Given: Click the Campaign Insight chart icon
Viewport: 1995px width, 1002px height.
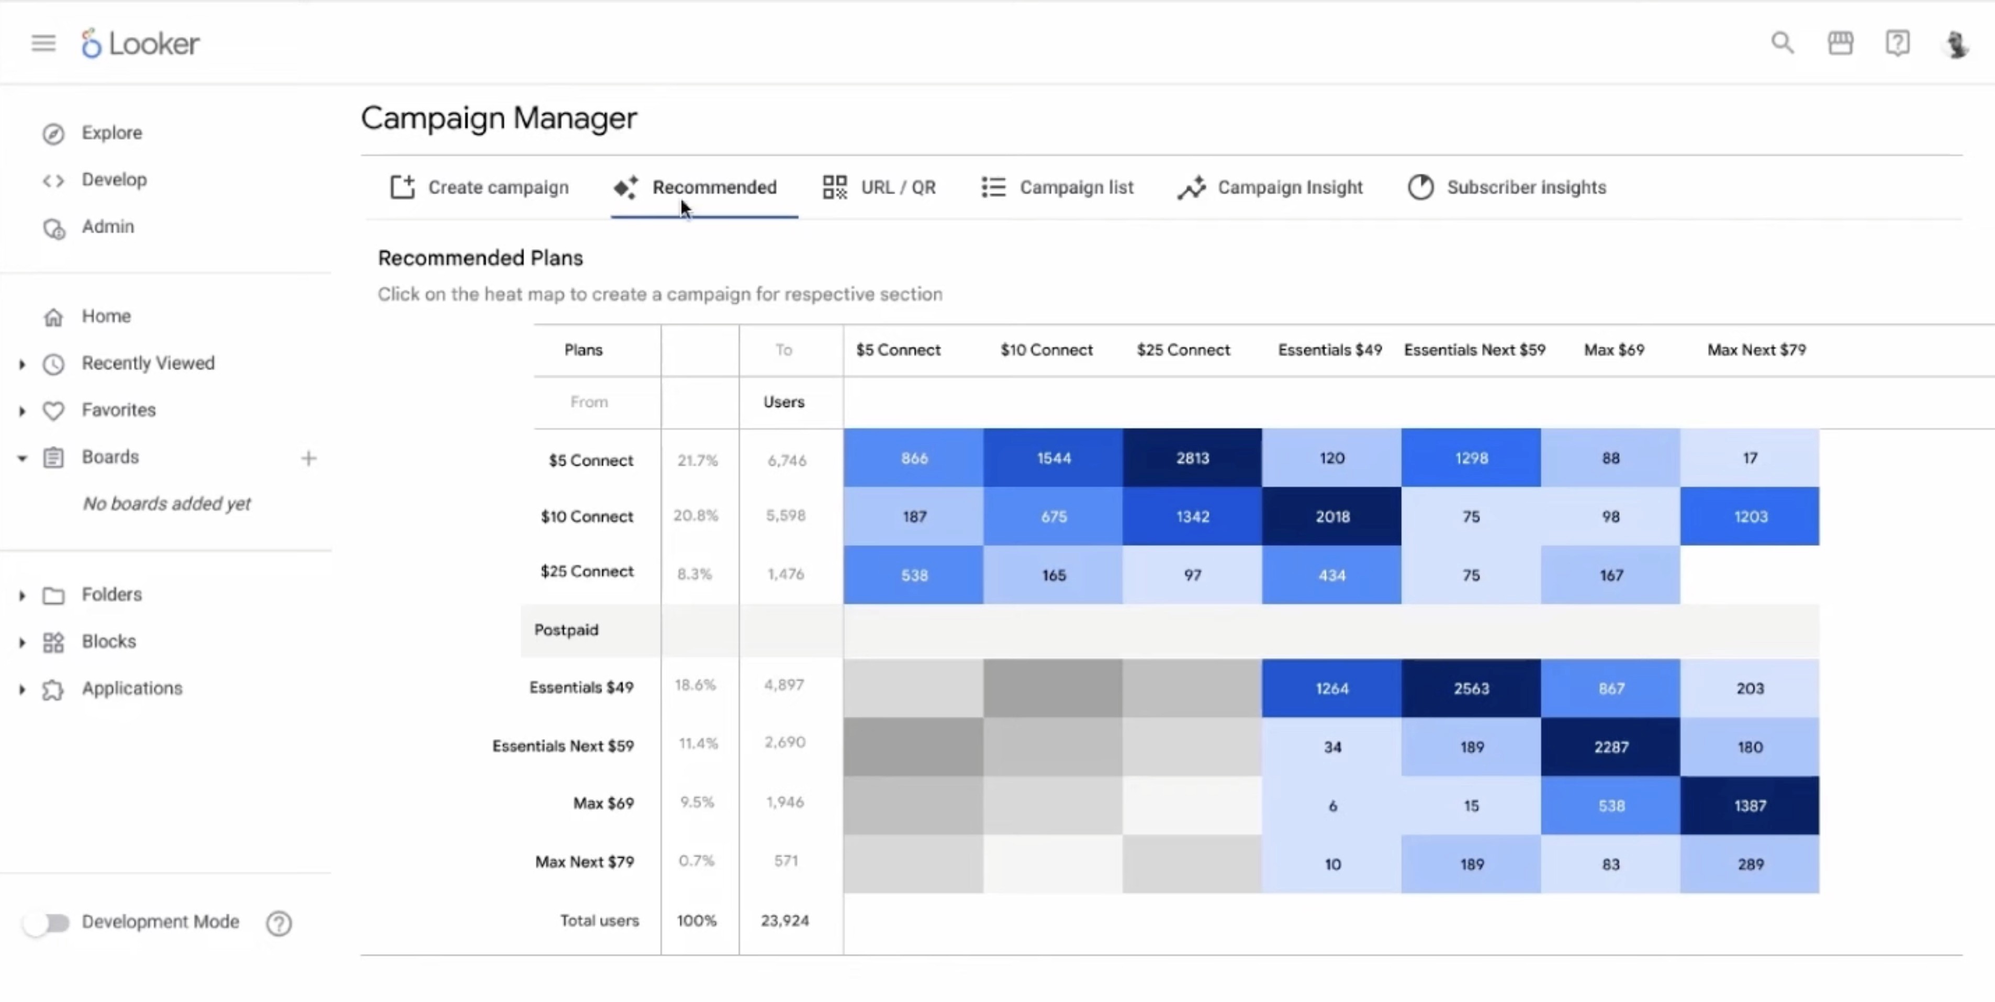Looking at the screenshot, I should click(1192, 187).
